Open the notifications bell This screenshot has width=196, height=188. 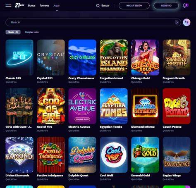coord(185,5)
